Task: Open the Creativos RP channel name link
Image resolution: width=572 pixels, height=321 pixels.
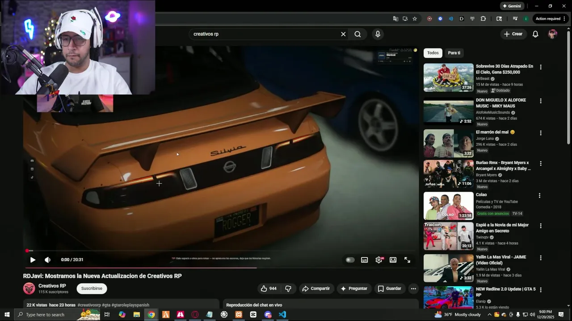Action: click(52, 286)
